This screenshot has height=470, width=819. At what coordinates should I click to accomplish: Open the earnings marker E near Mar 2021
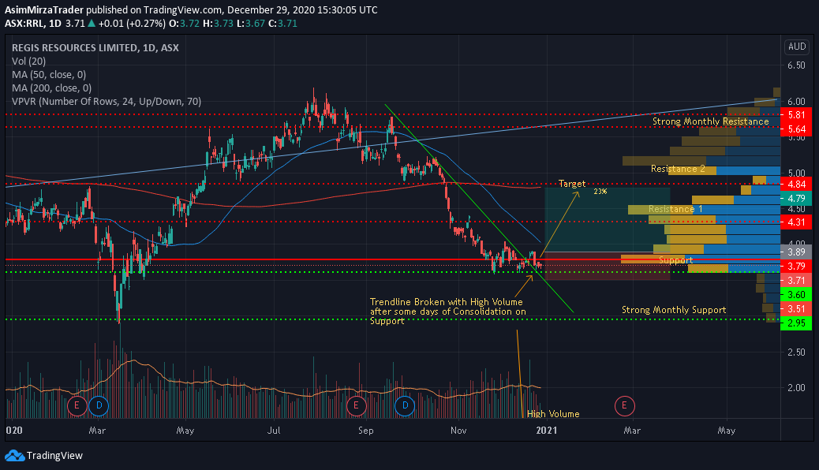tap(624, 405)
